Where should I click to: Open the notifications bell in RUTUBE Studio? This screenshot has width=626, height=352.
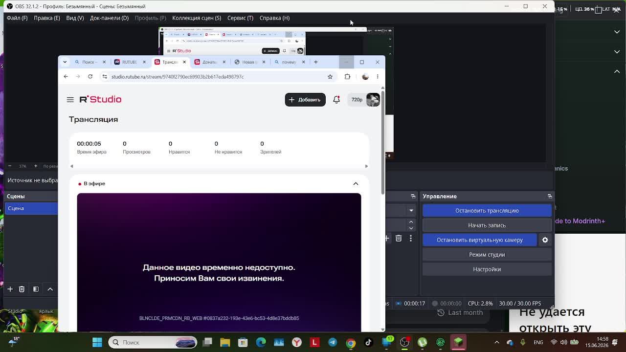pyautogui.click(x=336, y=100)
